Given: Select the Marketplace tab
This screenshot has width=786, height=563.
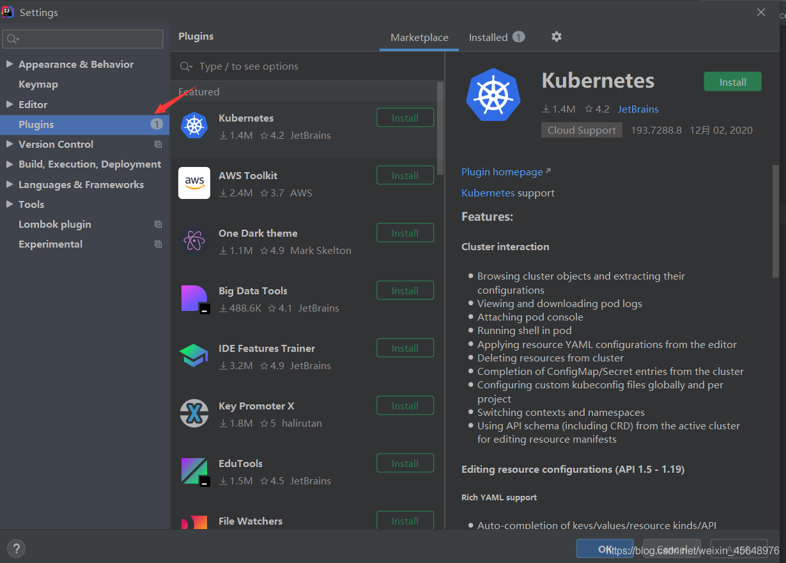Looking at the screenshot, I should click(x=419, y=37).
